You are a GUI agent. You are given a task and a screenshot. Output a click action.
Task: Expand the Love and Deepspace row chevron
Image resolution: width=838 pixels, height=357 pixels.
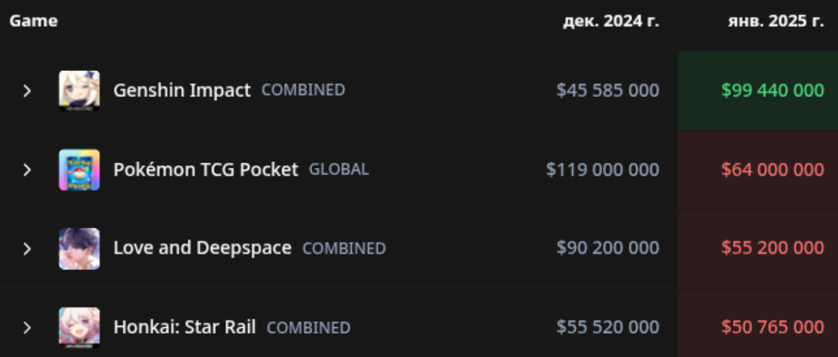(27, 248)
